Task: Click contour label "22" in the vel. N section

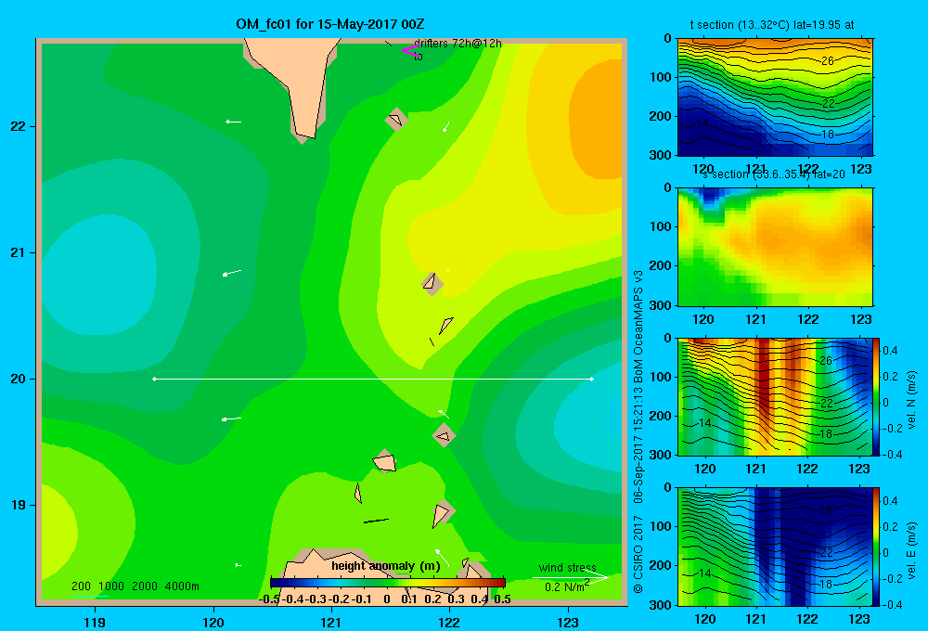Action: pyautogui.click(x=826, y=403)
